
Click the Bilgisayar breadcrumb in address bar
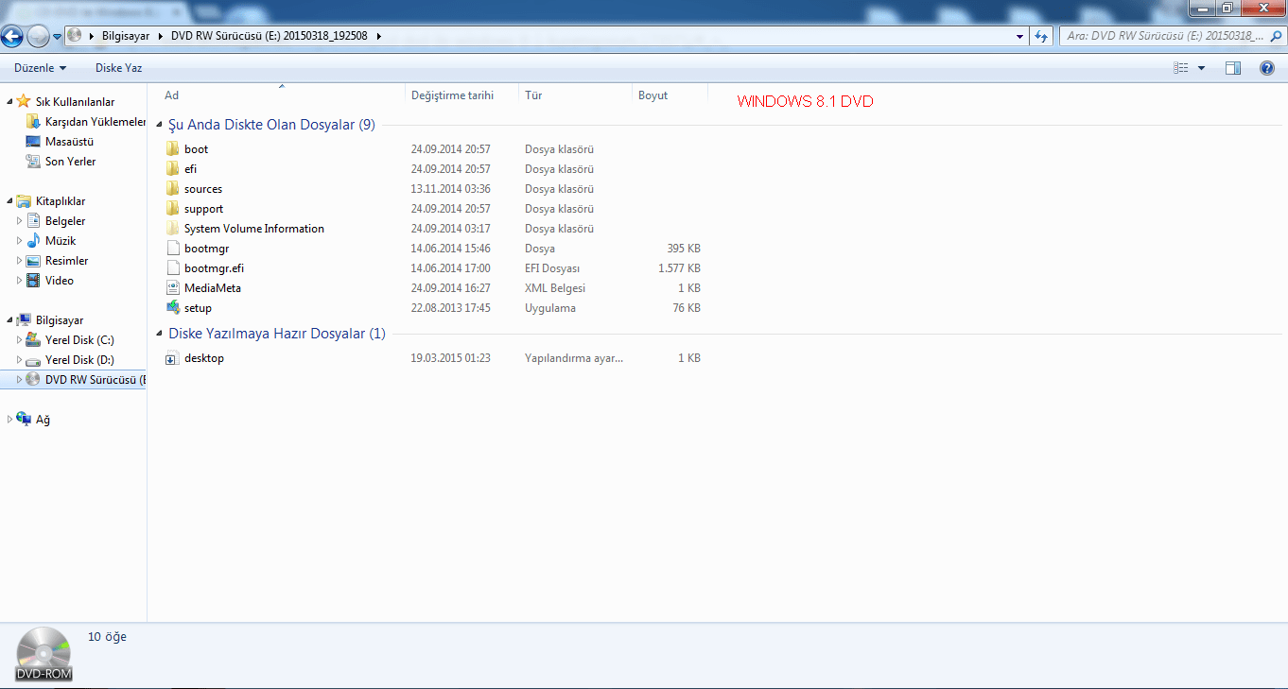click(x=126, y=36)
